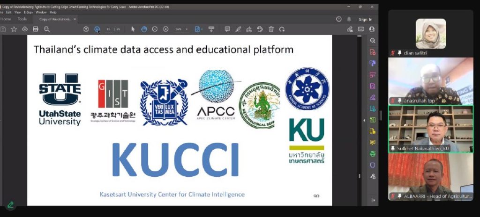Viewport: 480px width, 217px height.
Task: Open the find text magnifier
Action: [x=46, y=29]
